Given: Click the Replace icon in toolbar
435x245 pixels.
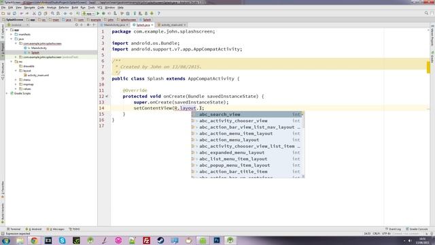Looking at the screenshot, I should (58, 14).
